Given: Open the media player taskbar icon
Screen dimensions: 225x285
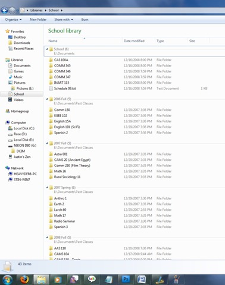Looking at the screenshot, I should [x=58, y=280].
